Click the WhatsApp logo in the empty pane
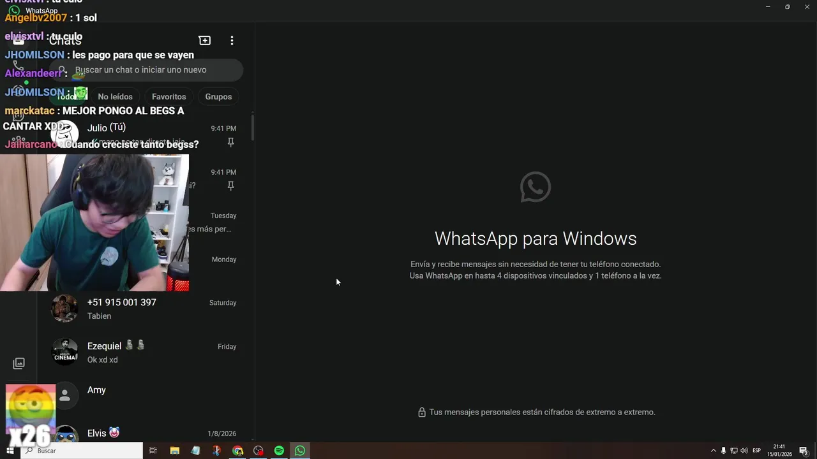 click(536, 187)
